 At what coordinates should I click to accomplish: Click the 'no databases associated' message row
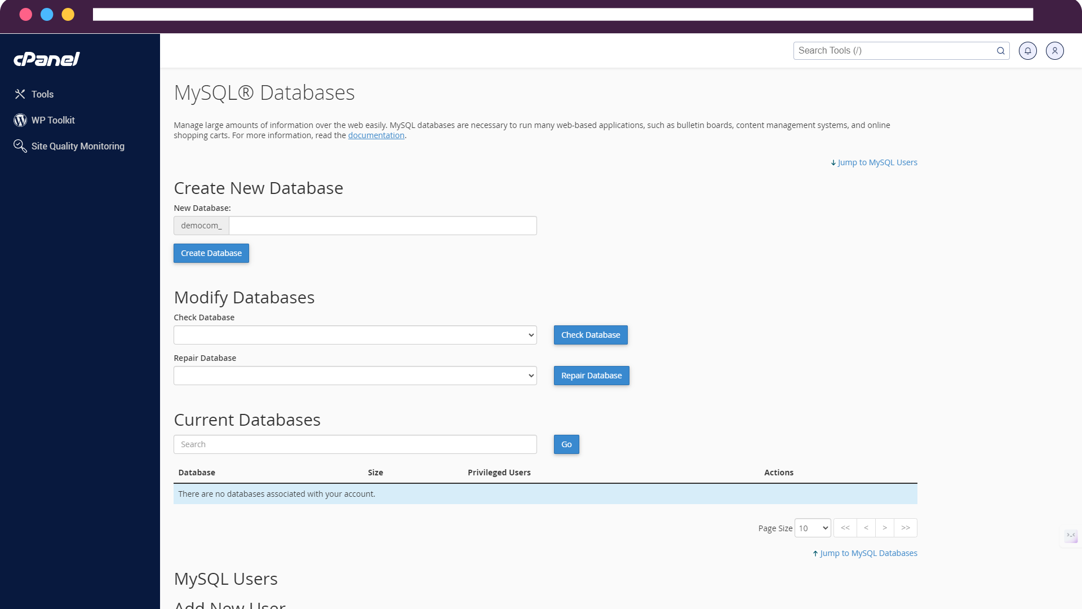(x=546, y=494)
